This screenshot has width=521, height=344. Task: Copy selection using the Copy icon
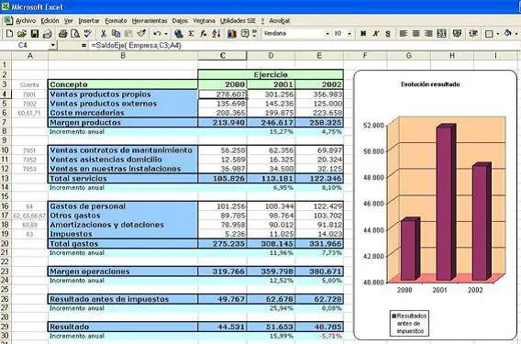116,34
